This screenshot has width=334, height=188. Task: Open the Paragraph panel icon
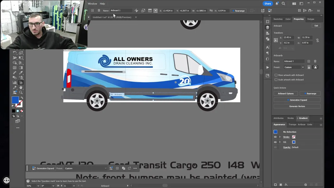pos(267,53)
